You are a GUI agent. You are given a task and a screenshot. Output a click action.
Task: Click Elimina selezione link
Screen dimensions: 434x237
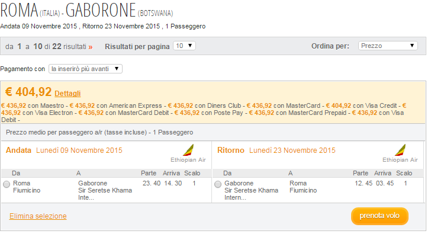tap(38, 216)
